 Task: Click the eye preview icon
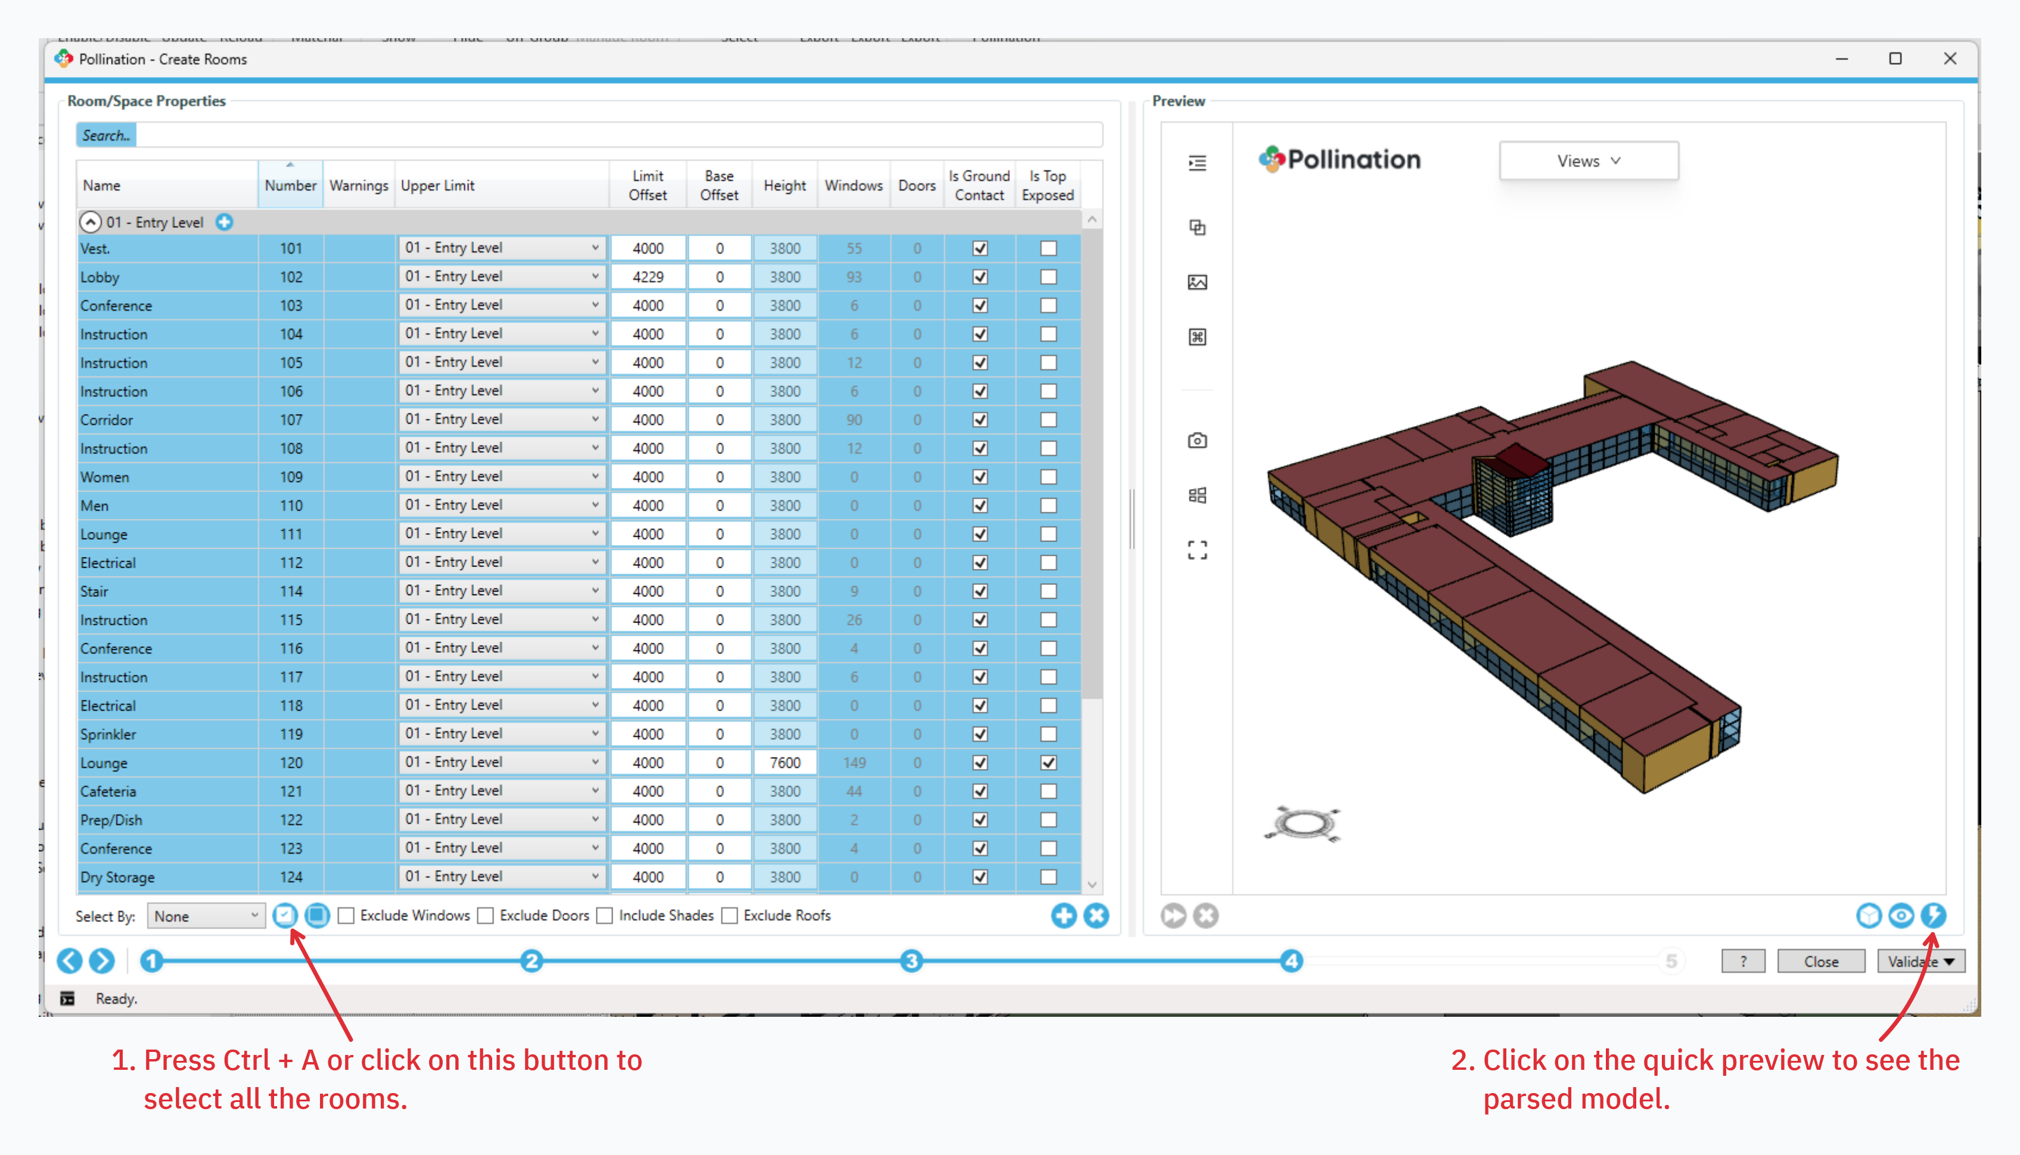(x=1901, y=916)
